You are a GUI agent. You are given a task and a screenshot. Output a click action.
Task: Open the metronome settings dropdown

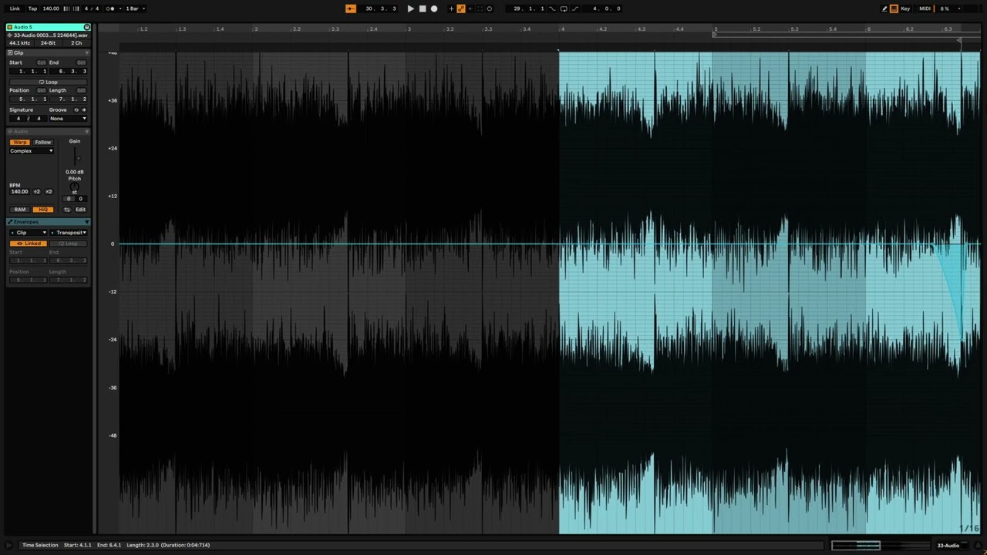[x=120, y=8]
